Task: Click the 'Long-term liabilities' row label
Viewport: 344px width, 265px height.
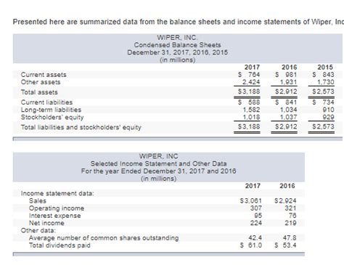Action: coord(51,110)
